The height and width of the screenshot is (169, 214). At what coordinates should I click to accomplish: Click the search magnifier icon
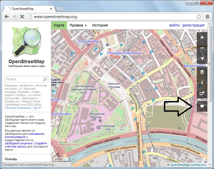click(45, 79)
